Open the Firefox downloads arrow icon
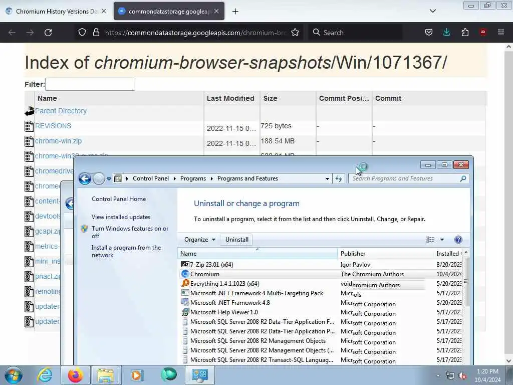Viewport: 513px width, 385px height. (x=446, y=33)
